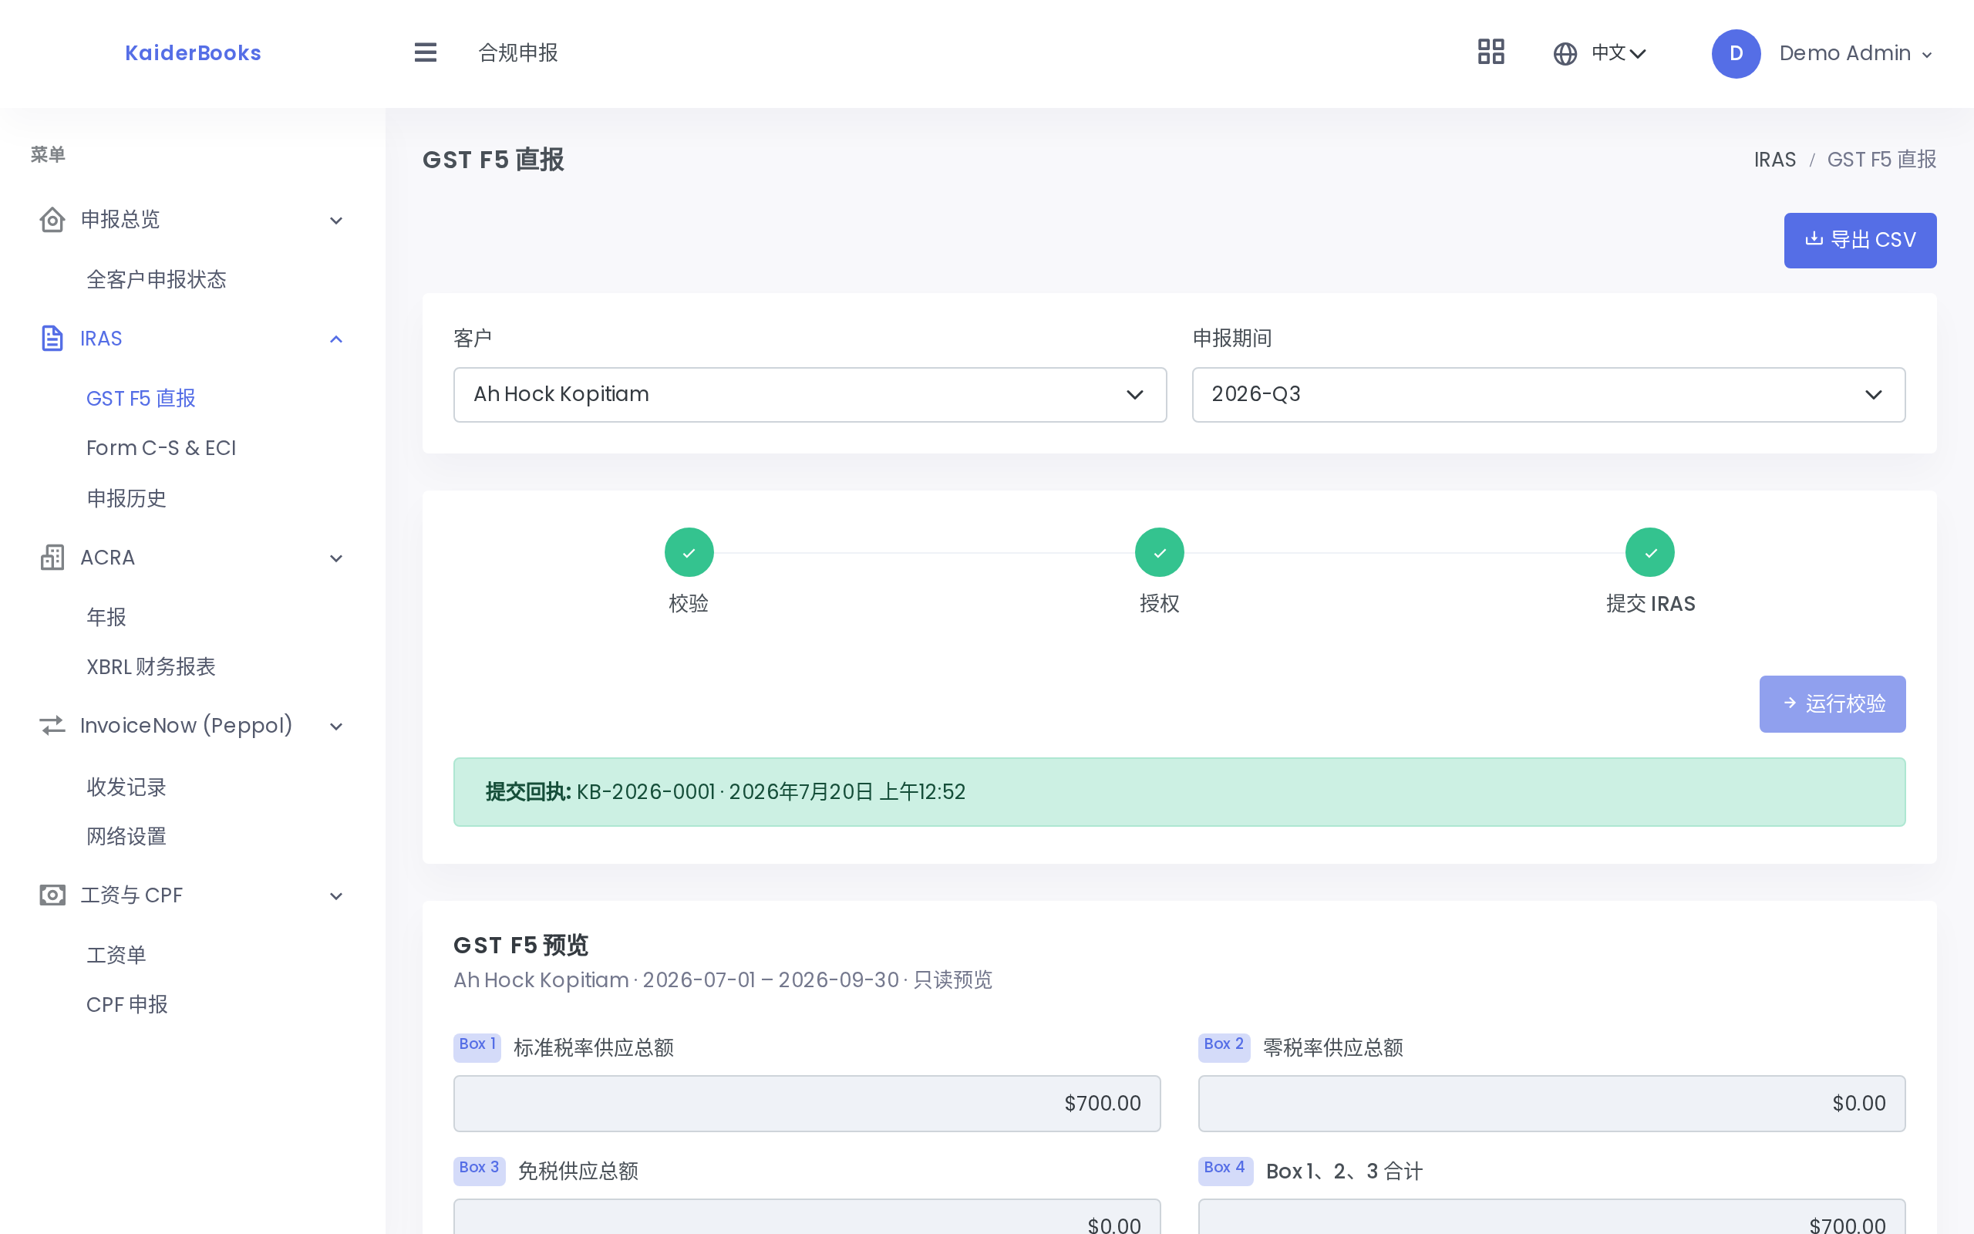Viewport: 1974px width, 1234px height.
Task: Toggle the InvoiceNow (Peppol) section chevron
Action: pyautogui.click(x=336, y=727)
